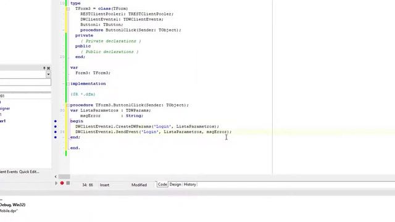
Task: Click the '{ Public declarations }' comment
Action: coord(110,52)
